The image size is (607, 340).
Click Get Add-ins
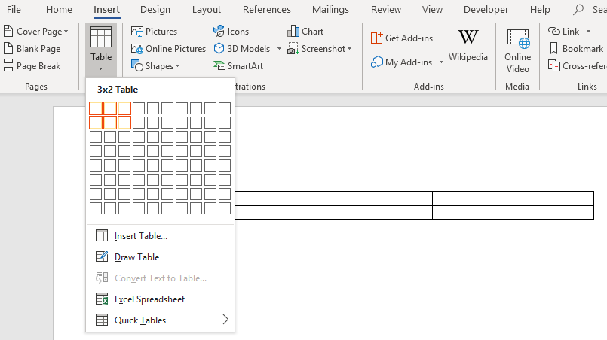click(x=402, y=38)
